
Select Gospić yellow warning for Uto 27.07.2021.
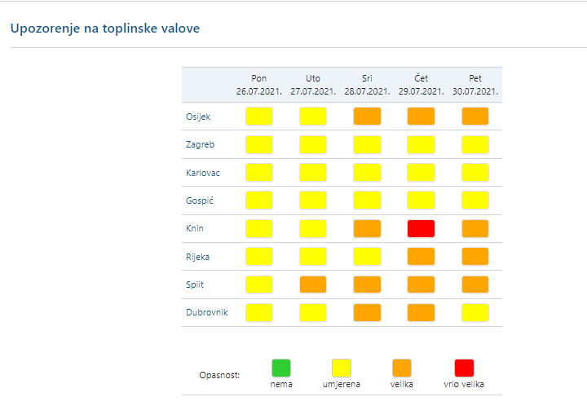pos(313,201)
